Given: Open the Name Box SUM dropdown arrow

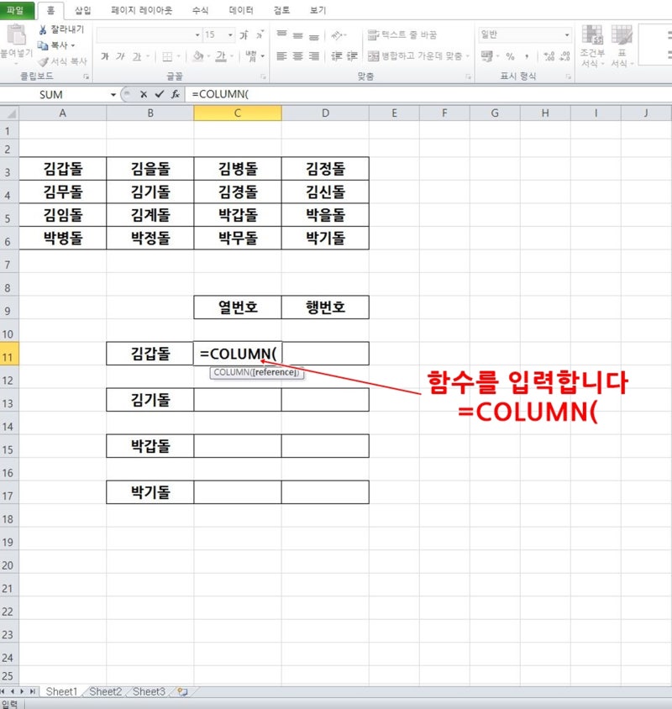Looking at the screenshot, I should (x=113, y=94).
